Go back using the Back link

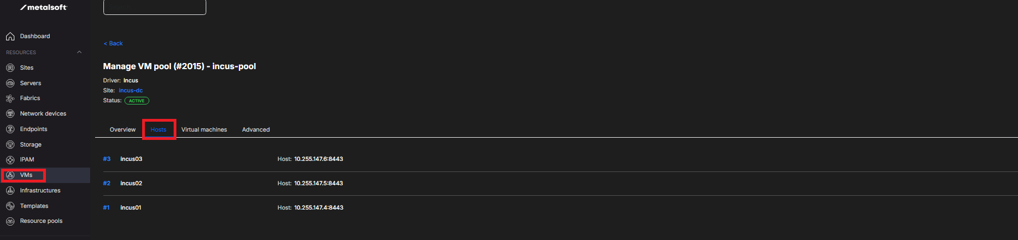coord(113,44)
